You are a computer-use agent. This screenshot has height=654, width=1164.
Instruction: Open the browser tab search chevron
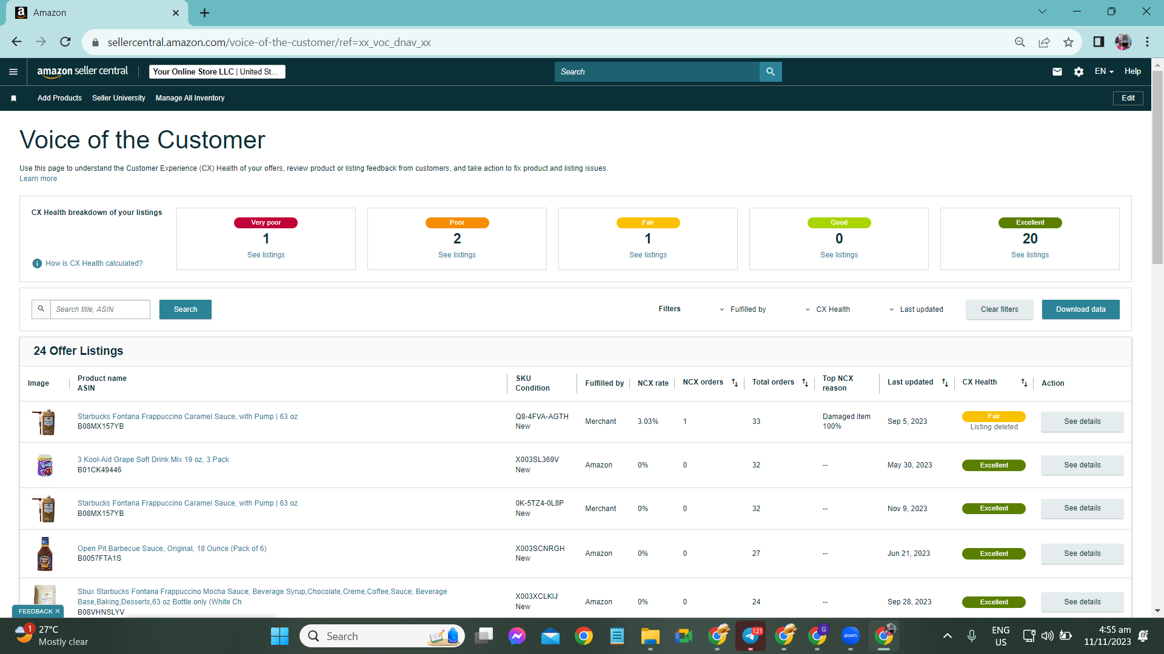click(x=1042, y=12)
